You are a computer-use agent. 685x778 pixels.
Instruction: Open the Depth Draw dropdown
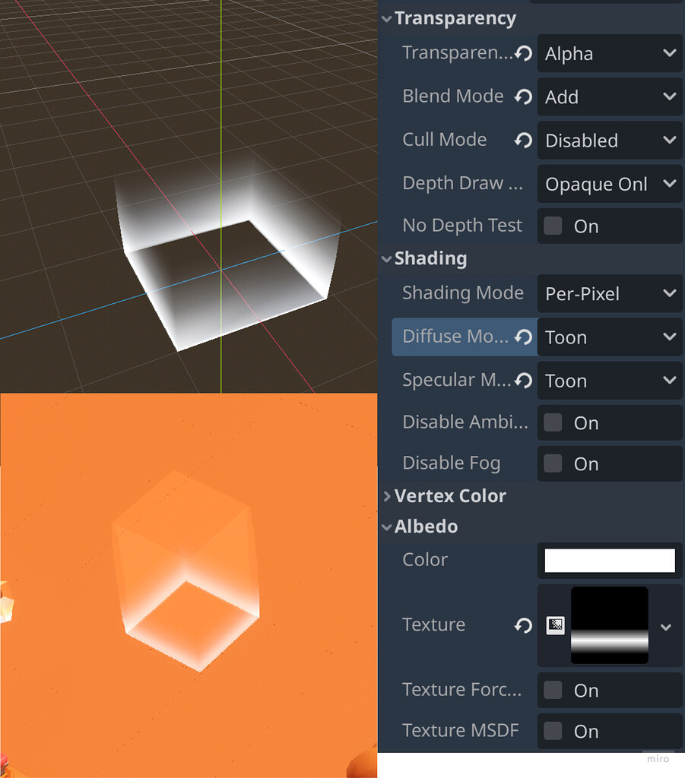[x=609, y=183]
